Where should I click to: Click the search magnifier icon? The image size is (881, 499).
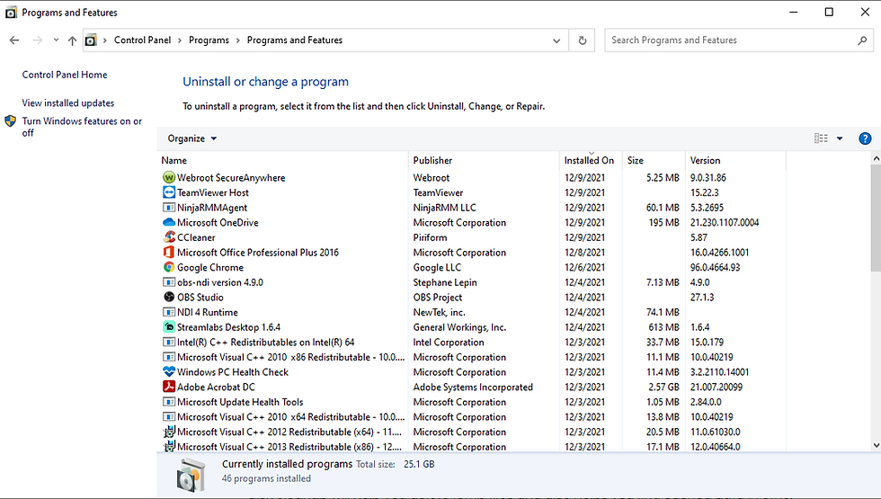862,40
